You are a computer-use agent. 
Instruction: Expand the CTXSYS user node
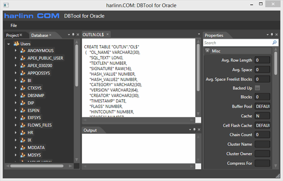(16, 88)
